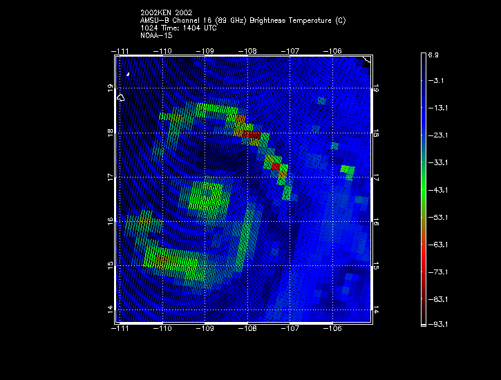
Task: Click the -93.1 label below the color scale
Action: click(x=437, y=324)
